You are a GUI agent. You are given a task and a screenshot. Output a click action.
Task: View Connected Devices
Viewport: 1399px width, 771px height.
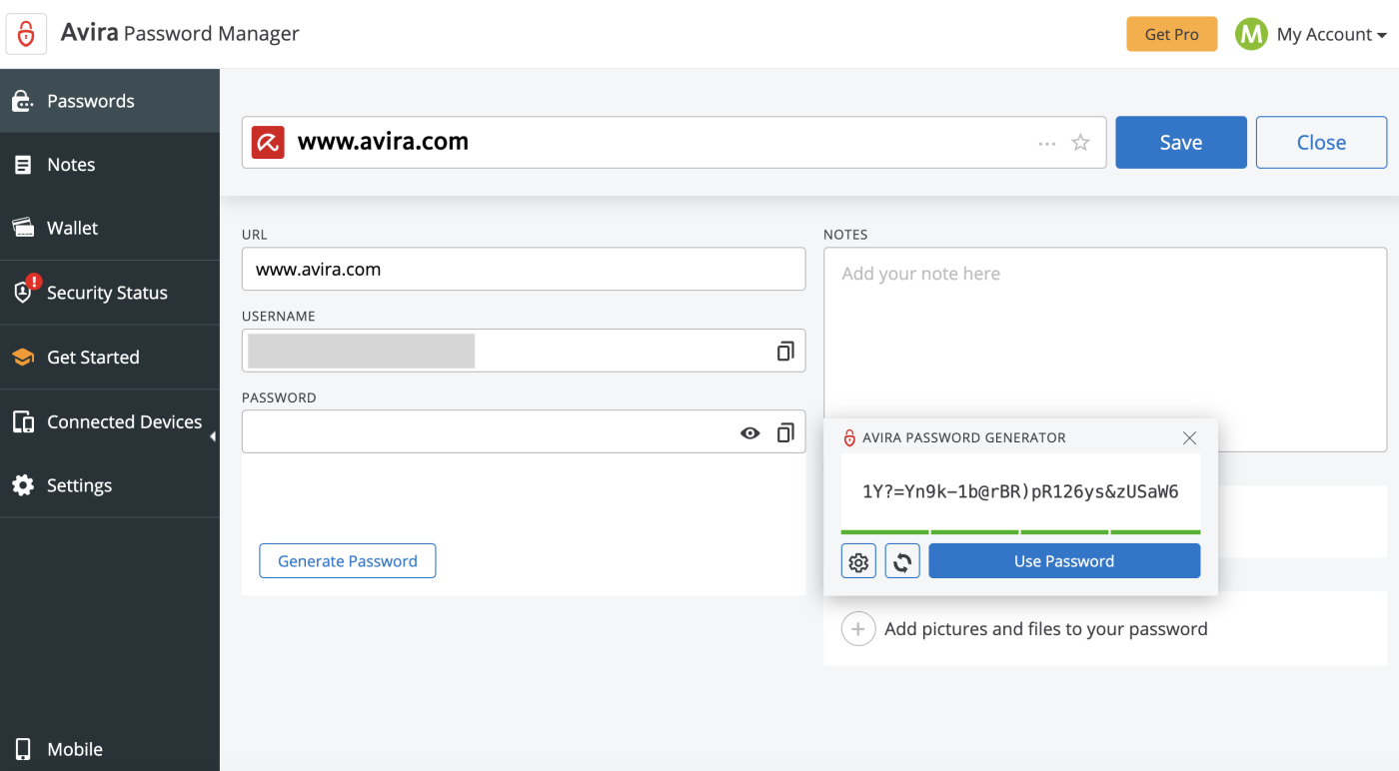click(125, 420)
